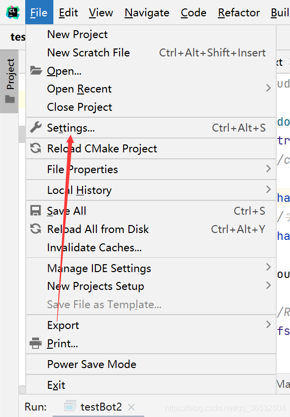Click the refresh icon beside Reload All from Disk
The width and height of the screenshot is (290, 417).
pyautogui.click(x=36, y=229)
